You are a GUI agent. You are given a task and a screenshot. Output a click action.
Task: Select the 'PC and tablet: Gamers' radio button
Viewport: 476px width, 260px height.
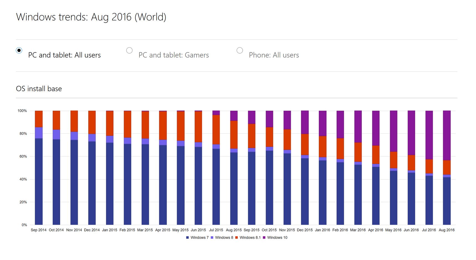(x=129, y=50)
